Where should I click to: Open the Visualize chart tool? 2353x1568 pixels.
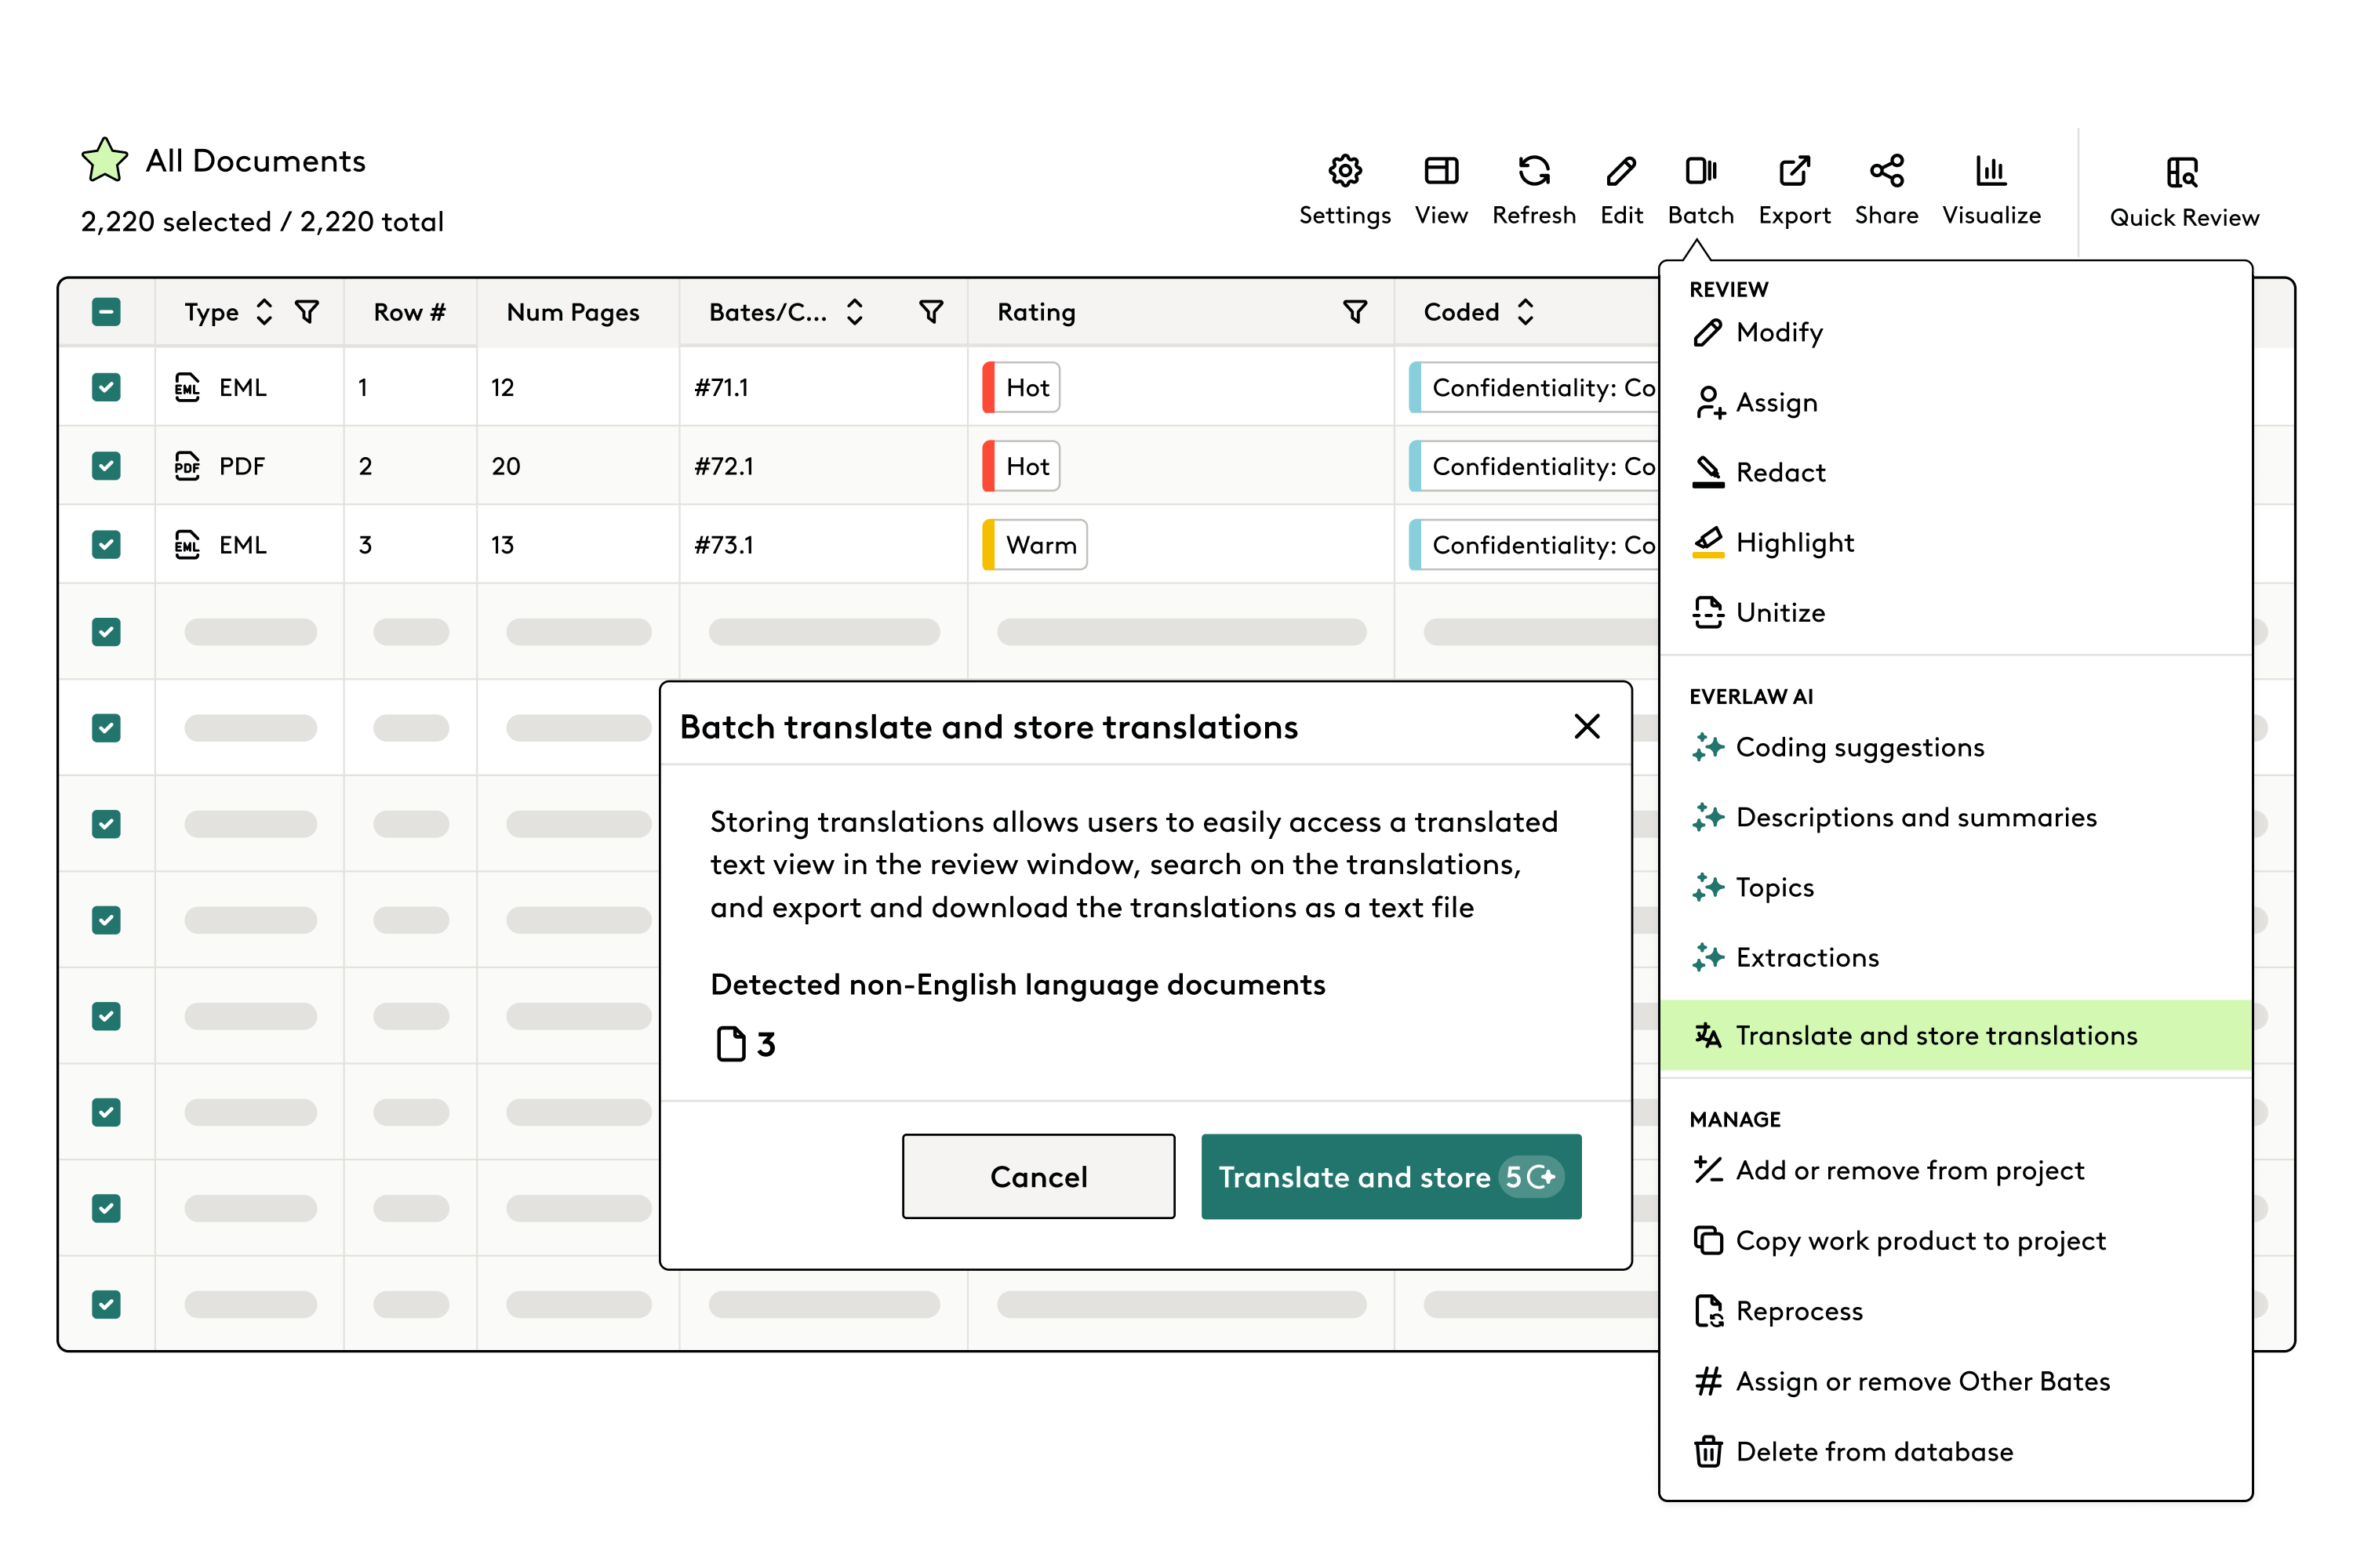(1991, 191)
